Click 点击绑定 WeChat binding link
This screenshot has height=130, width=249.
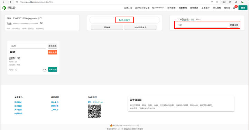[16, 29]
